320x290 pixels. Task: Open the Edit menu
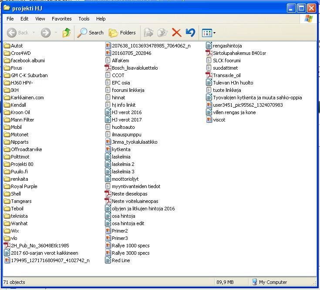[24, 19]
